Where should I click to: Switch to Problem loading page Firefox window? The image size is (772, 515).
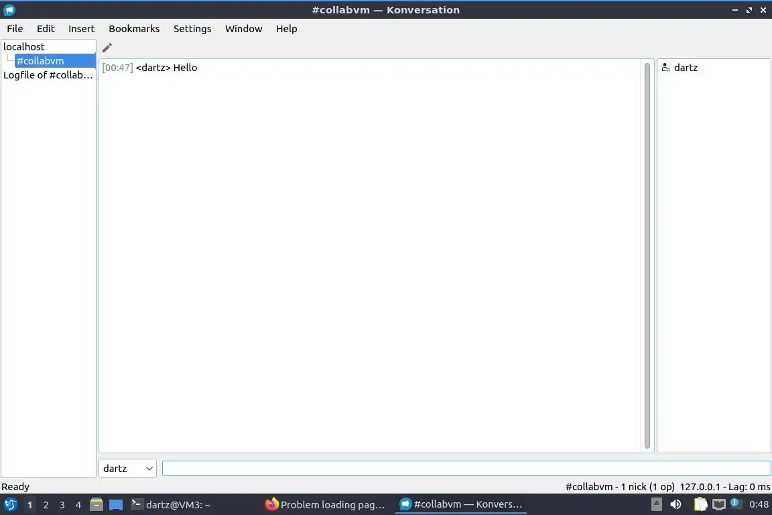pos(326,505)
